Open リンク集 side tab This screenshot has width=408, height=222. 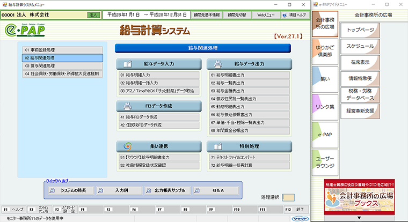coord(325,107)
